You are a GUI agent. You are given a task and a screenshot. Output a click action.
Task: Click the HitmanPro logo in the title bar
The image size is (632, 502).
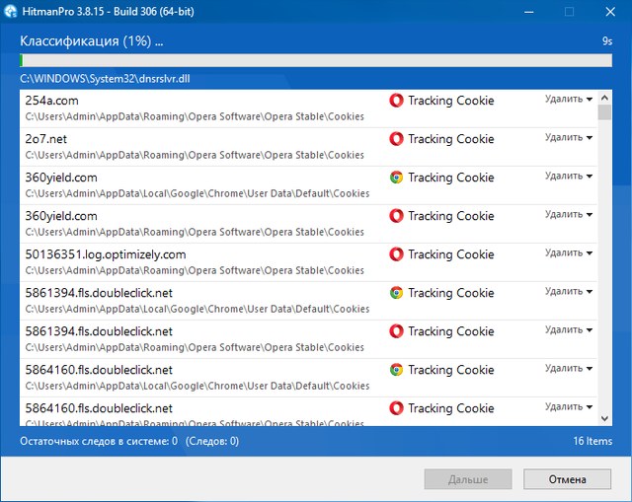pyautogui.click(x=11, y=13)
